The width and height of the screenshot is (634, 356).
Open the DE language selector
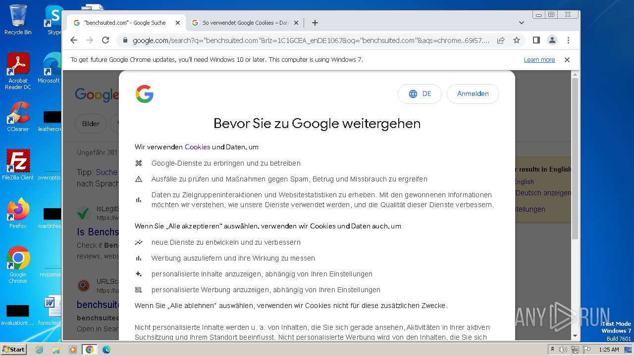(x=420, y=94)
